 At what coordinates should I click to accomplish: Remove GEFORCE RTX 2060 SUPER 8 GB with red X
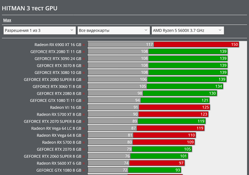pos(84,156)
